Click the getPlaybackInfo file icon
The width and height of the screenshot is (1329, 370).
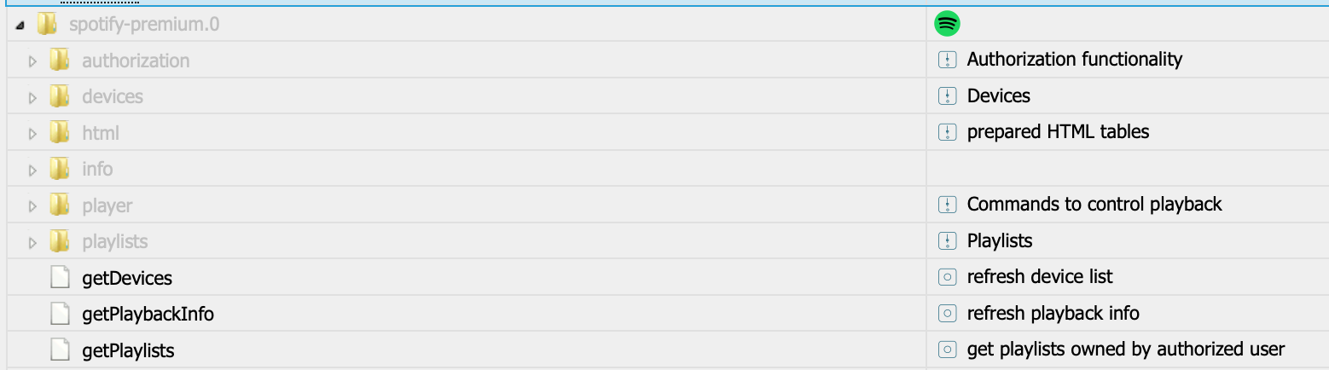pyautogui.click(x=59, y=314)
